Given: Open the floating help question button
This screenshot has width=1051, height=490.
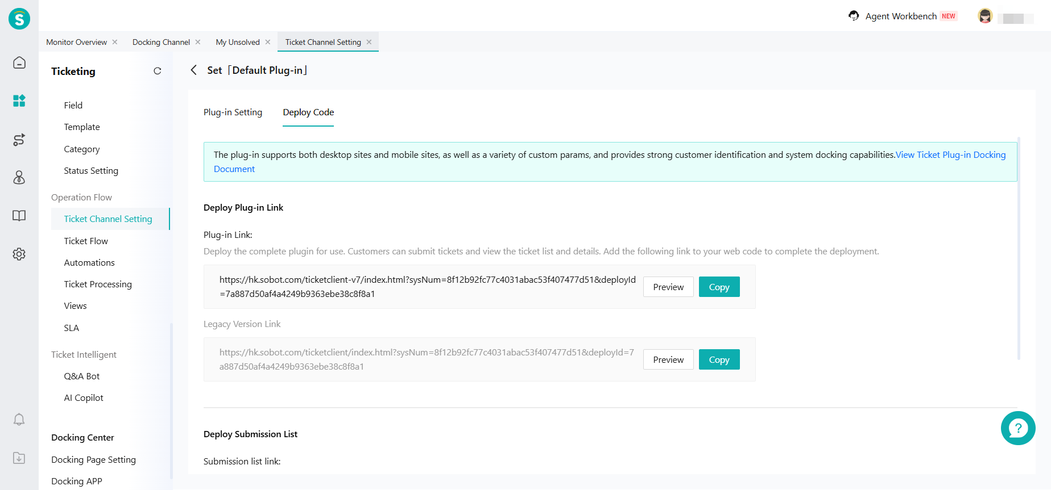Looking at the screenshot, I should 1017,428.
